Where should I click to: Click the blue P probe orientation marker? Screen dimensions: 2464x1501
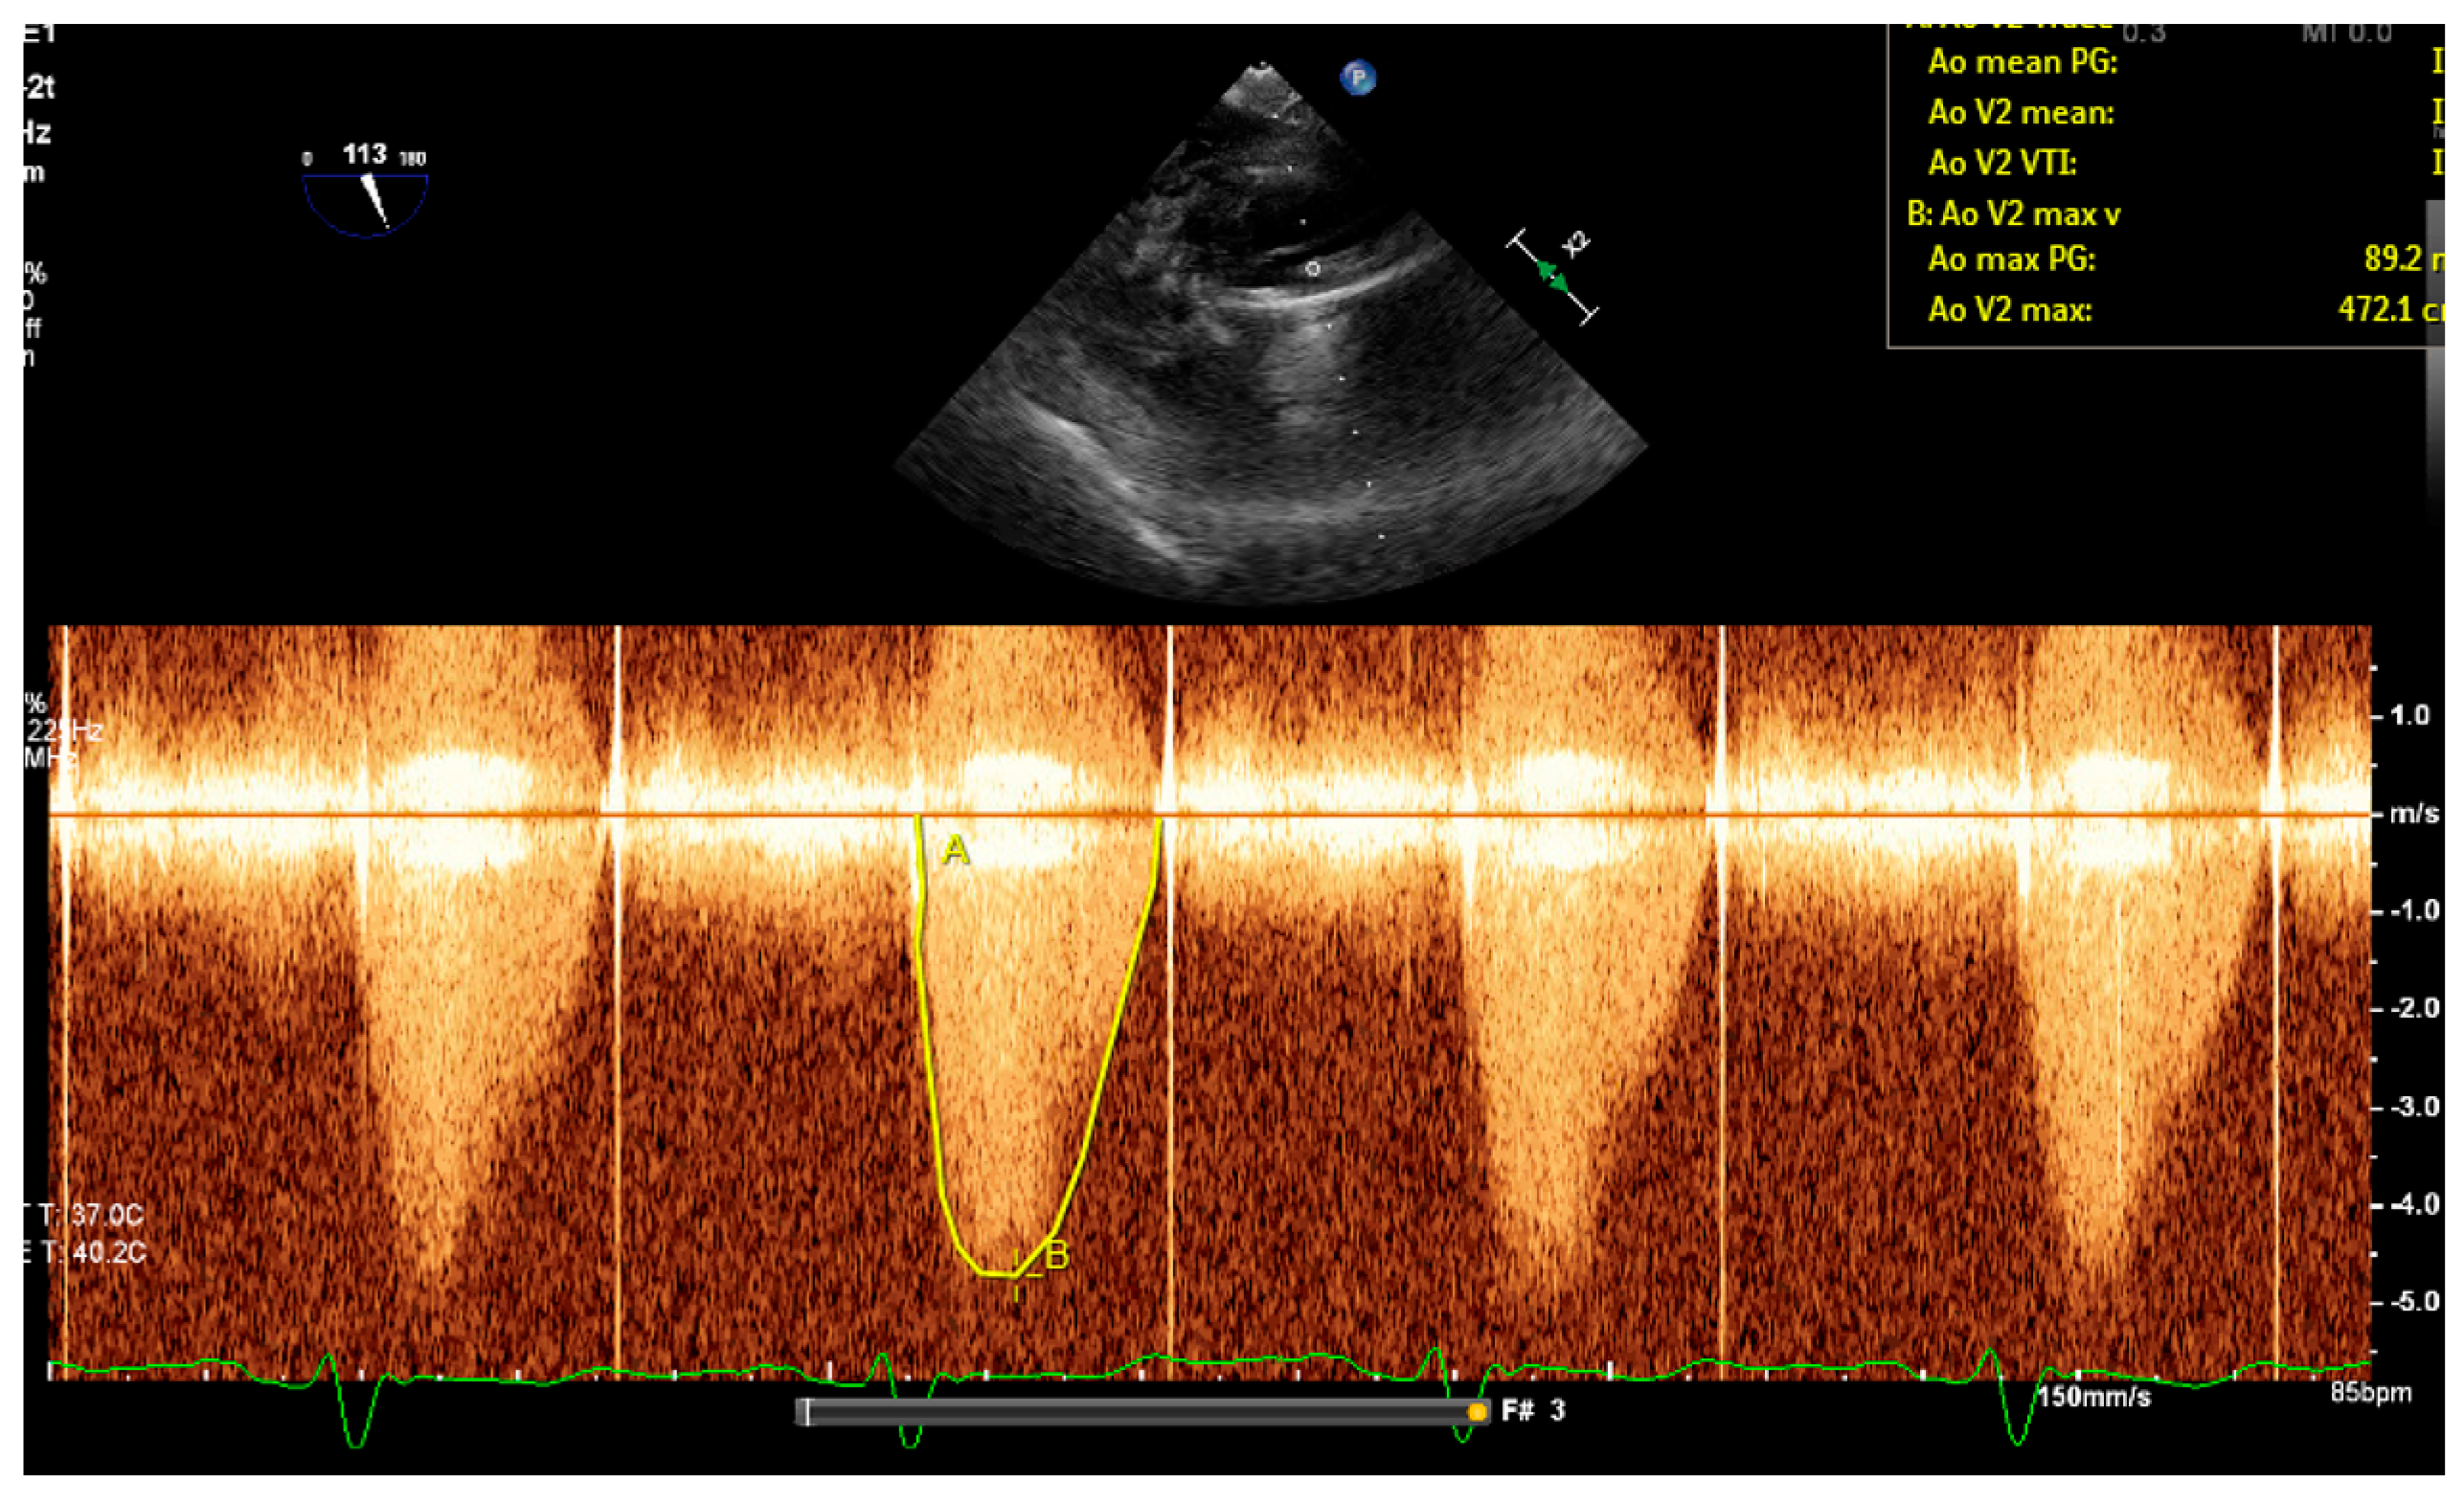pyautogui.click(x=1357, y=78)
